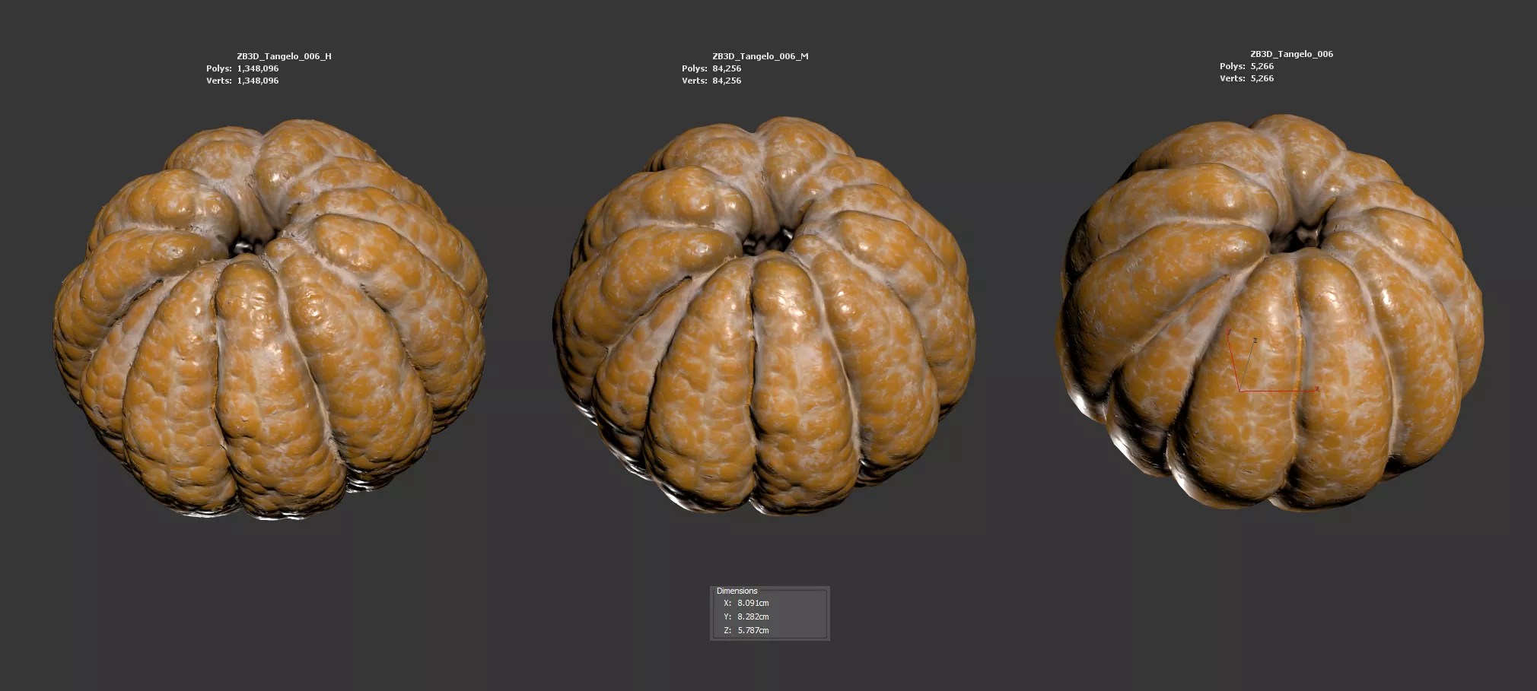Click the Verts count 84,256

click(727, 81)
